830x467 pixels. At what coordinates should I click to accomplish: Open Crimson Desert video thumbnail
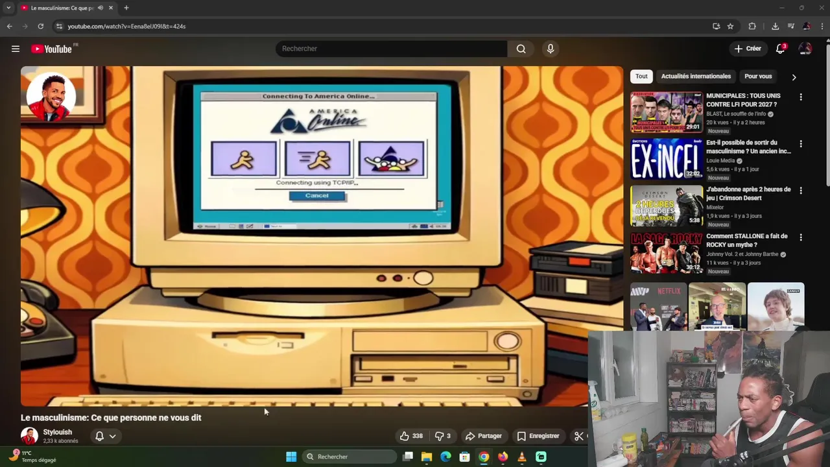667,205
